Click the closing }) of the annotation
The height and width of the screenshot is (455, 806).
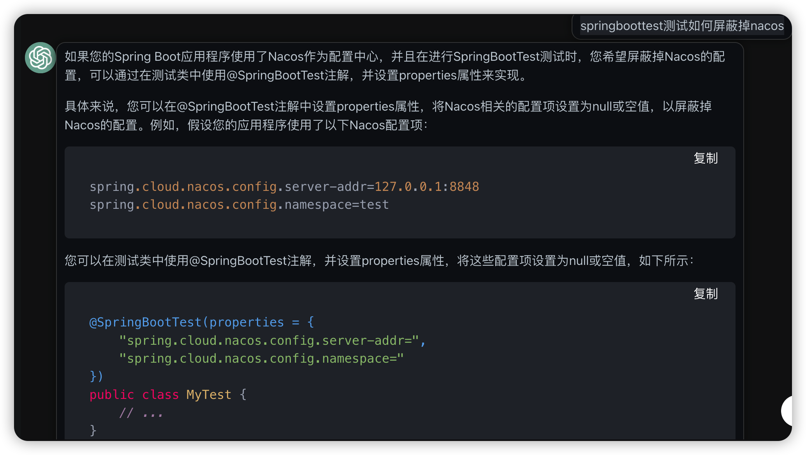(x=96, y=376)
